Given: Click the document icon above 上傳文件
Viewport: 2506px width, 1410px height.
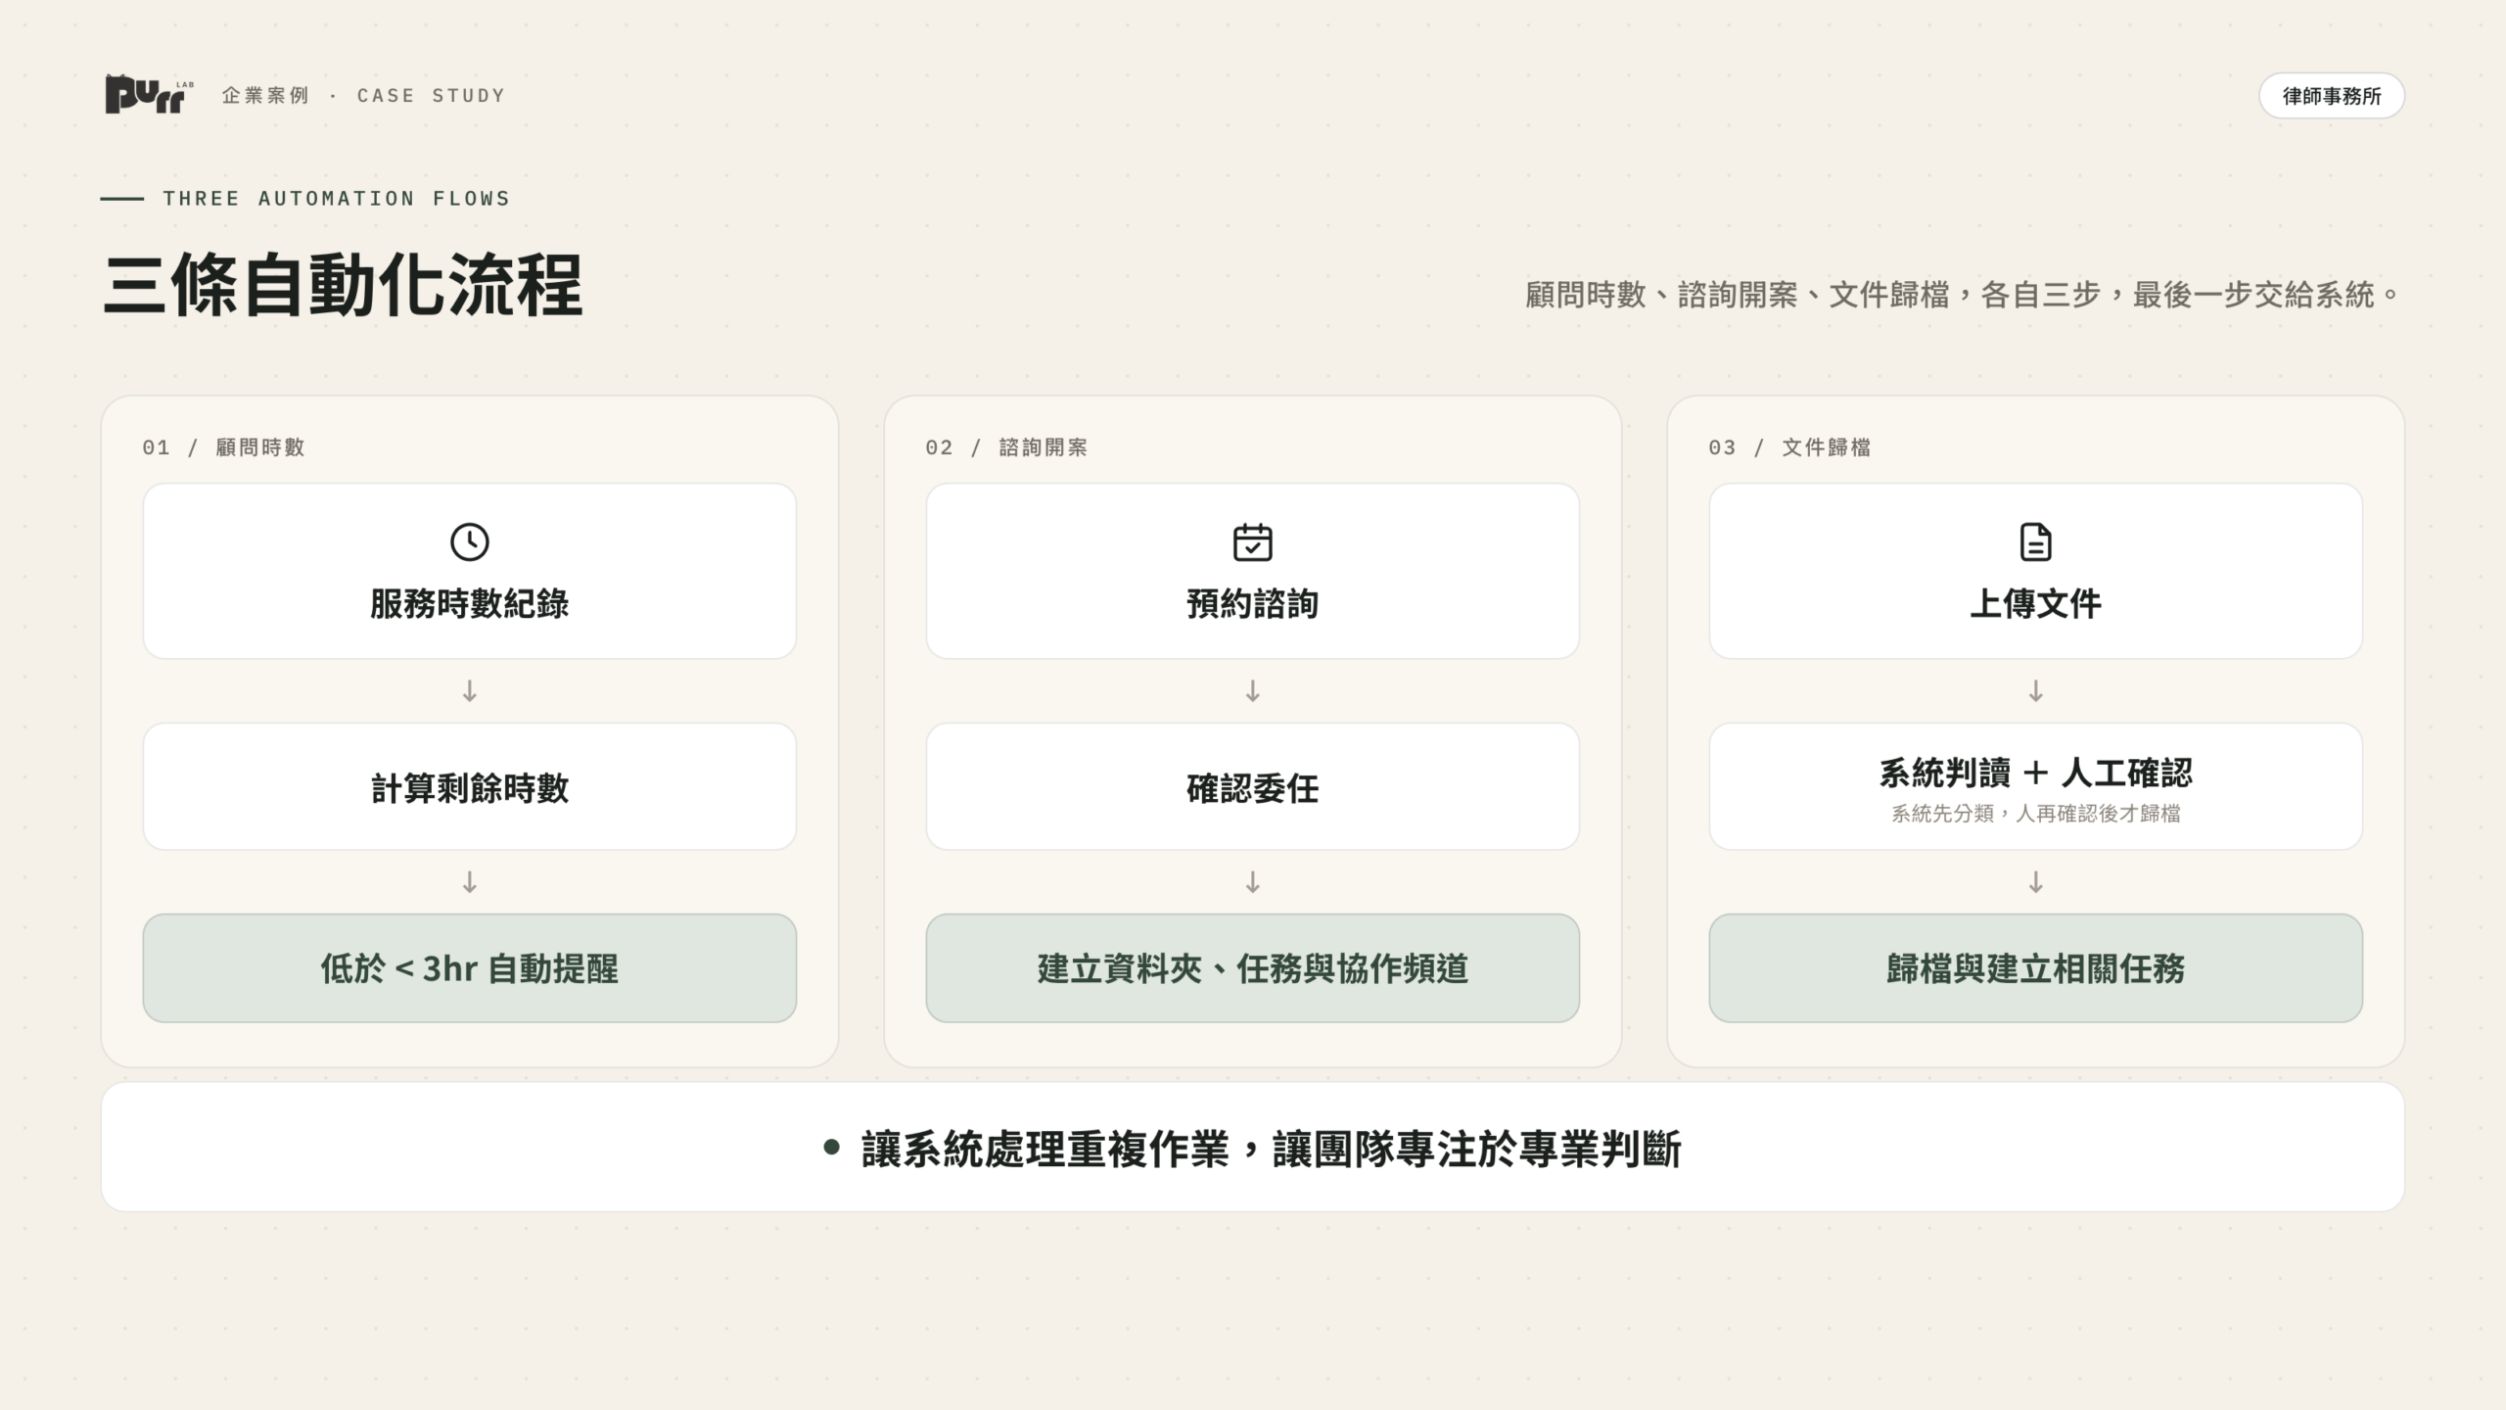Looking at the screenshot, I should 2036,541.
